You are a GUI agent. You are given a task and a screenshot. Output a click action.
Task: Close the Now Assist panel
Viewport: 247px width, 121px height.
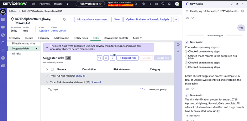[242, 4]
